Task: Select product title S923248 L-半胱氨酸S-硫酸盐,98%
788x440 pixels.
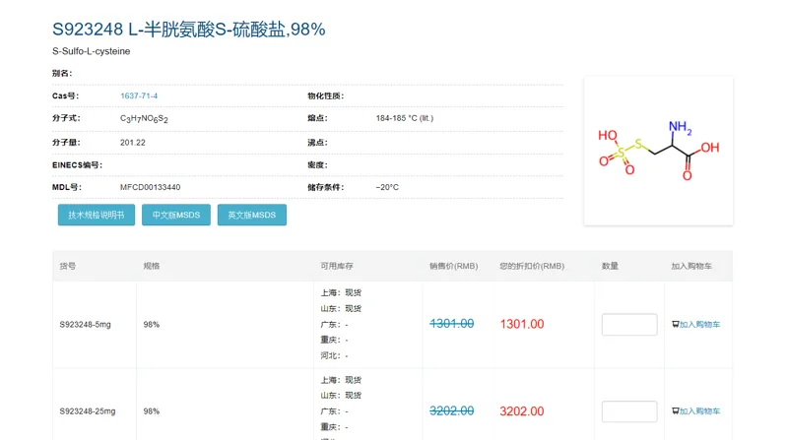Action: click(x=189, y=30)
